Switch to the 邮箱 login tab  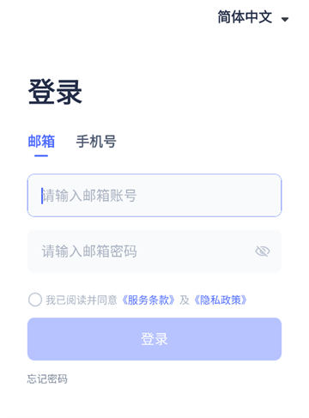click(x=41, y=142)
